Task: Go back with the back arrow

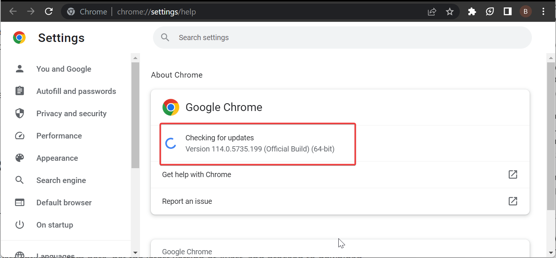Action: pyautogui.click(x=13, y=12)
